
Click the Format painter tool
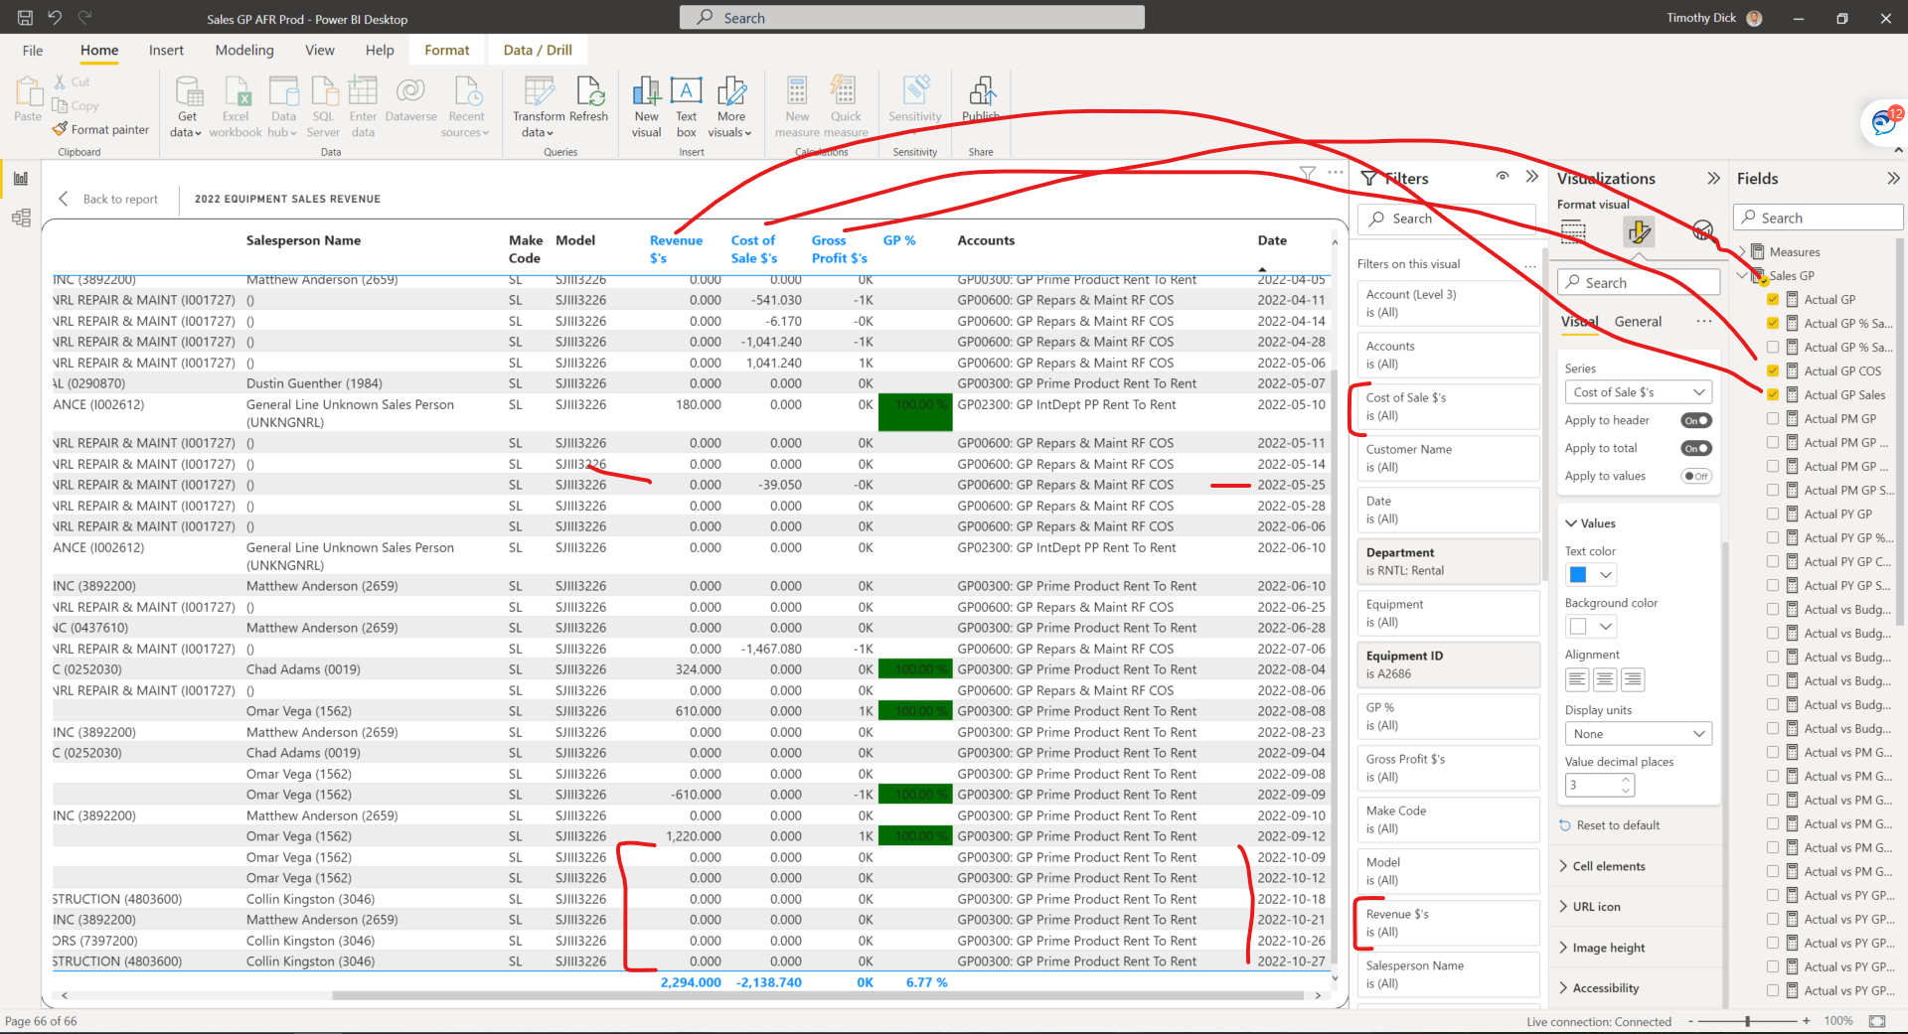click(101, 129)
